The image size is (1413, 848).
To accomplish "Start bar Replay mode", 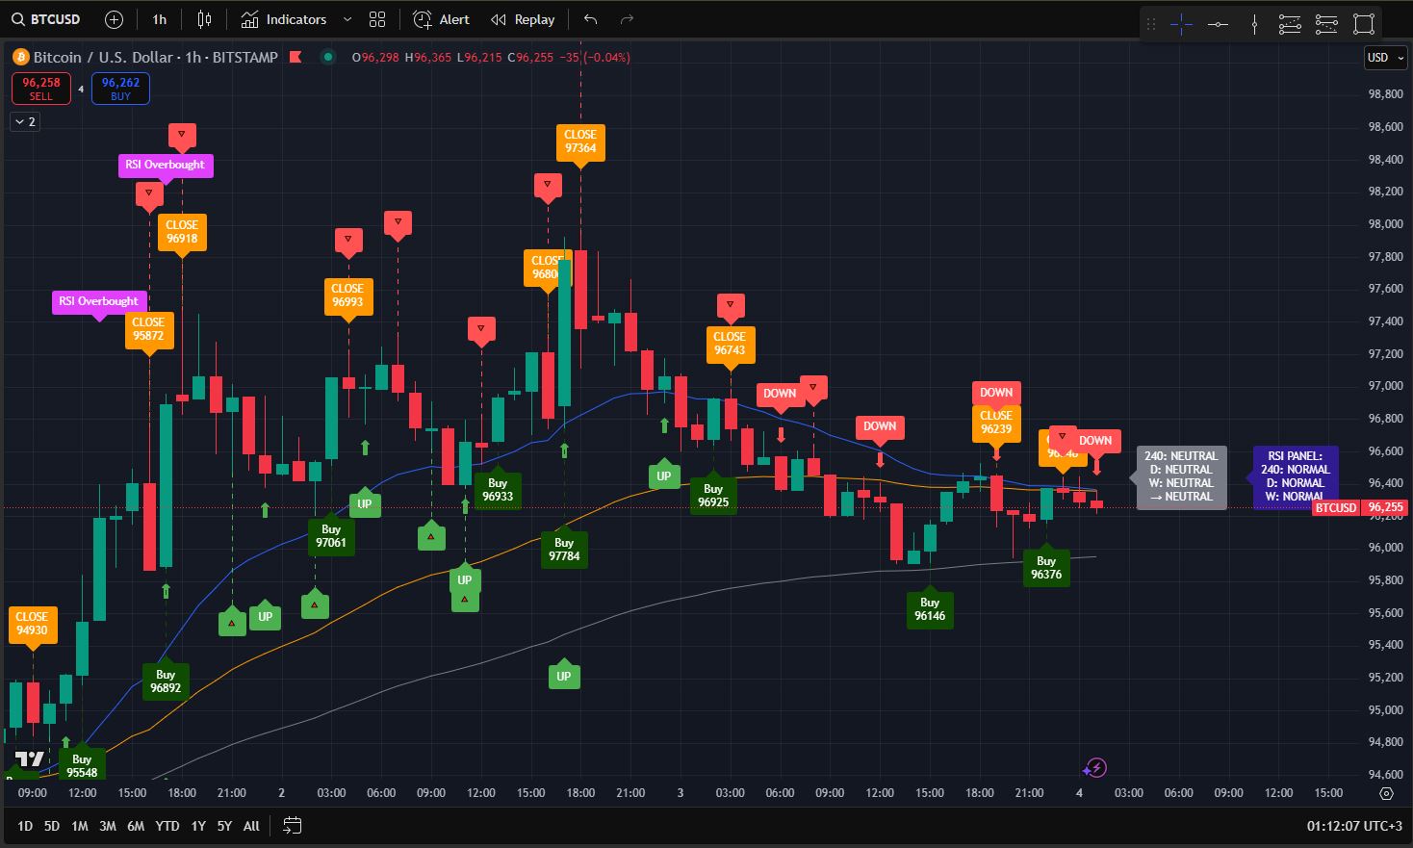I will click(522, 18).
